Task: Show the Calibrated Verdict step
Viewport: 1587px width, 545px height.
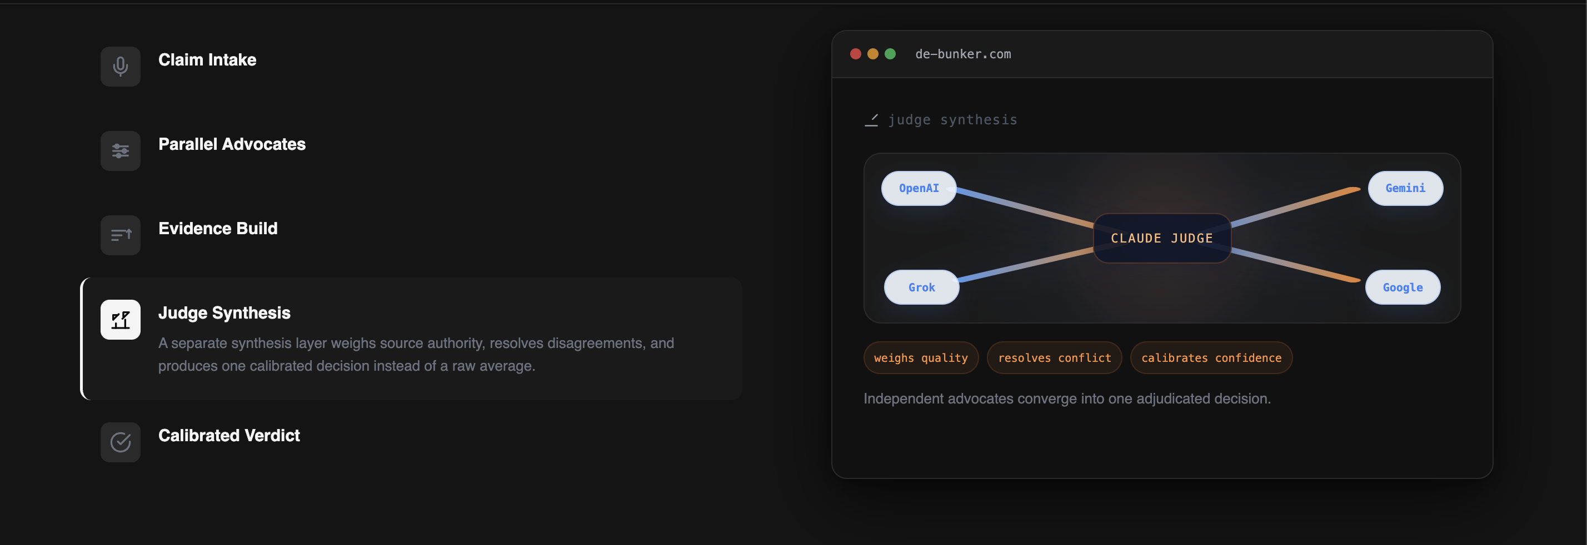Action: click(228, 436)
